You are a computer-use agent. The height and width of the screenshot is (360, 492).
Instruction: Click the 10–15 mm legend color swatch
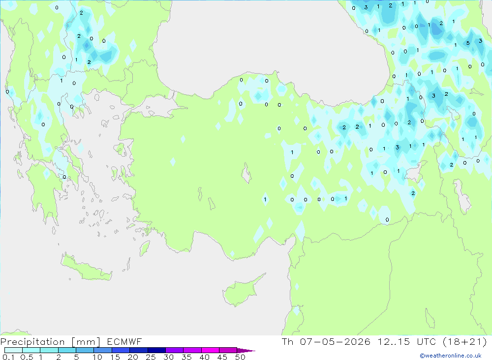[103, 350]
